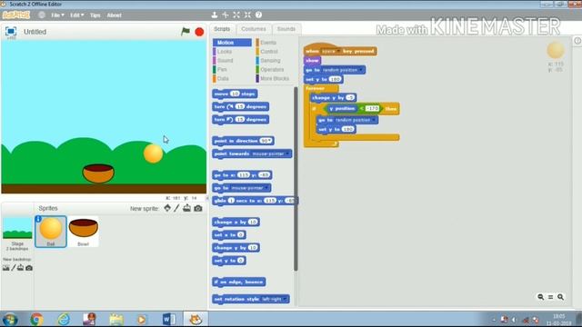Switch to Costumes tab
The image size is (582, 327).
pos(254,29)
